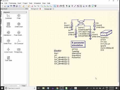
Task: Close the Design.dpl tab
Action: pyautogui.click(x=53, y=9)
